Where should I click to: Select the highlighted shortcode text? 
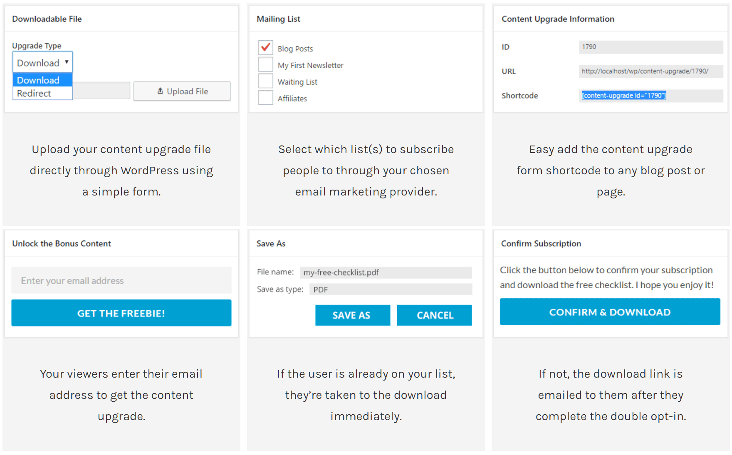tap(624, 95)
